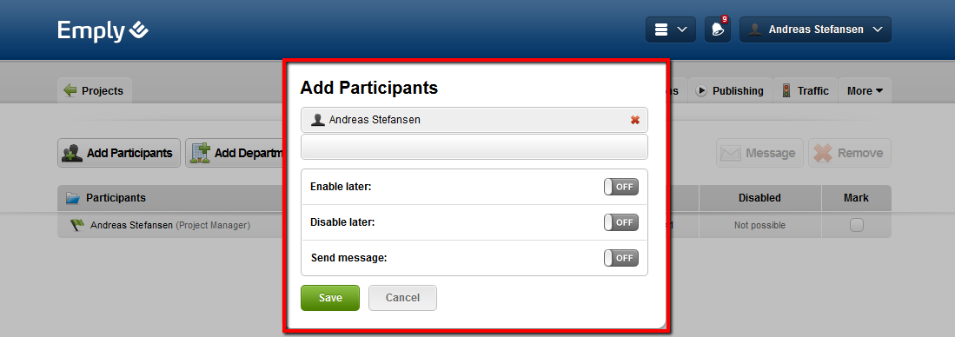Click the person icon beside Andreas Stefansen

tap(317, 120)
